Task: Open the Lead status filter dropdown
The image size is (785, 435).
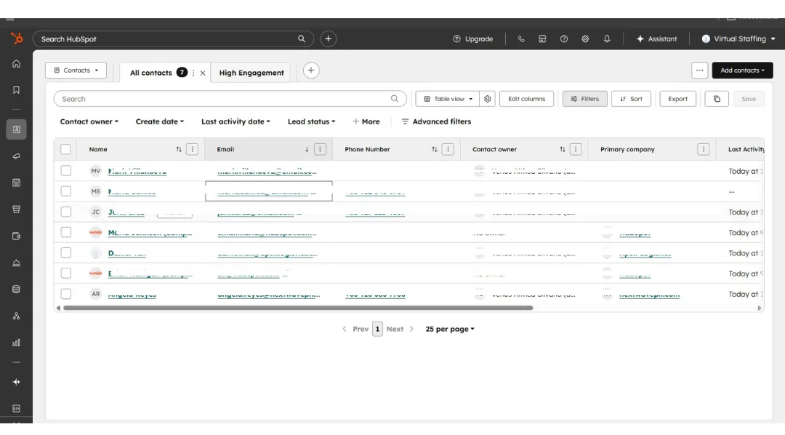Action: (x=311, y=121)
